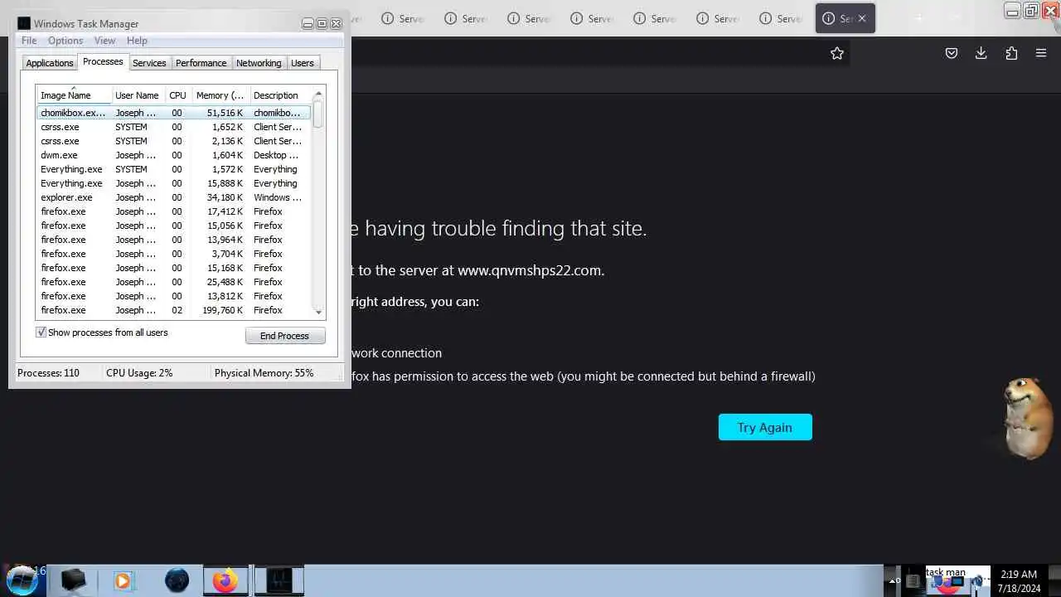Image resolution: width=1061 pixels, height=597 pixels.
Task: Select csrss.exe row using 2,136 K
Action: coord(173,141)
